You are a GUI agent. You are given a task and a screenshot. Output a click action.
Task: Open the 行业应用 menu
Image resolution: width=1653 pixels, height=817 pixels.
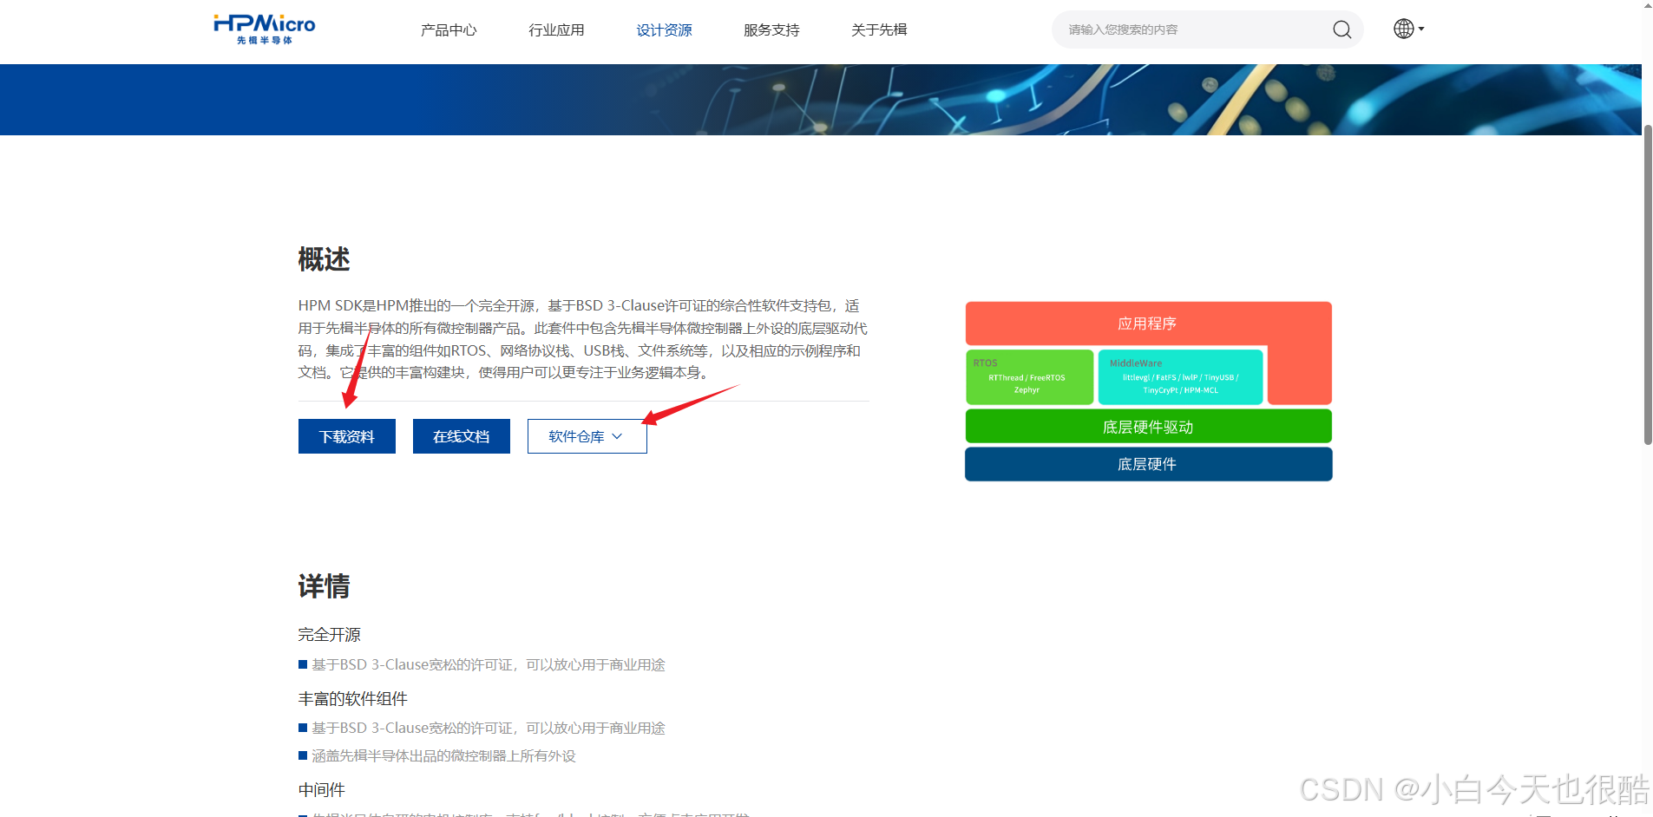556,29
